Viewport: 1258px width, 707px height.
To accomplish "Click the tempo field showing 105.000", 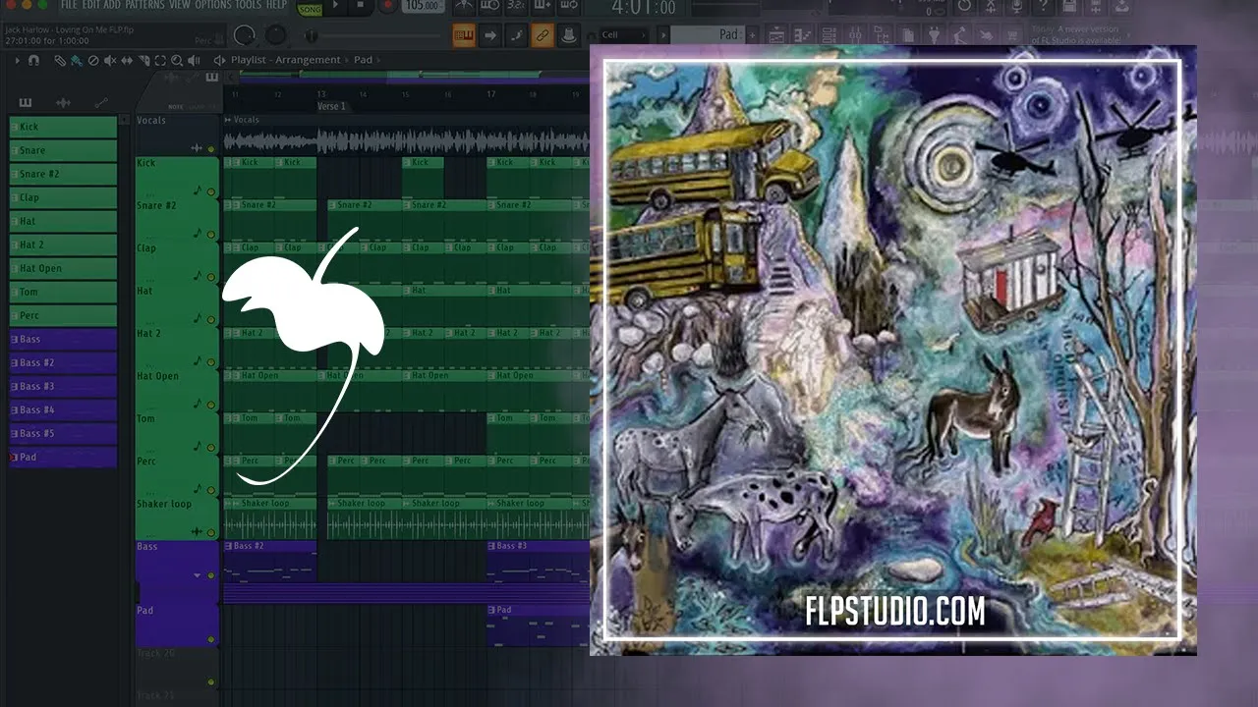I will click(422, 6).
